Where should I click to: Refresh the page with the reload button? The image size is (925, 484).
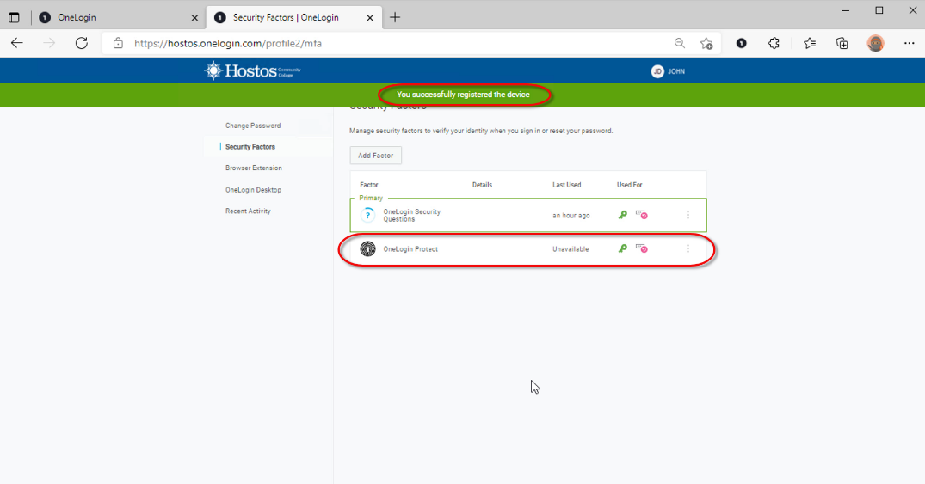[x=82, y=43]
